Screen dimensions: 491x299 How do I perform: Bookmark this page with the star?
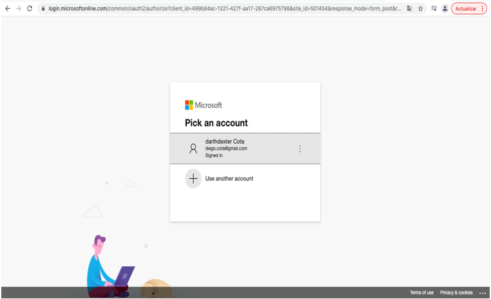click(x=420, y=9)
